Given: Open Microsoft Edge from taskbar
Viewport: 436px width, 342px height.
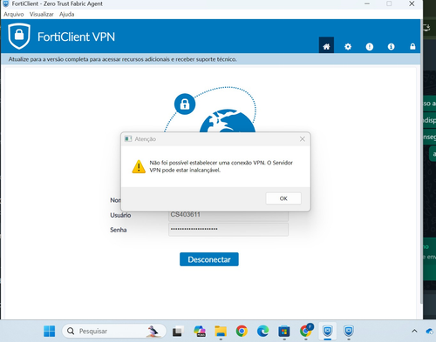Looking at the screenshot, I should pos(262,331).
